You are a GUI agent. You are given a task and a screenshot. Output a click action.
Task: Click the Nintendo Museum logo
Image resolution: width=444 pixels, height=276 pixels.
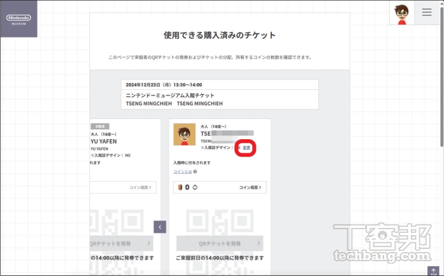[x=18, y=19]
